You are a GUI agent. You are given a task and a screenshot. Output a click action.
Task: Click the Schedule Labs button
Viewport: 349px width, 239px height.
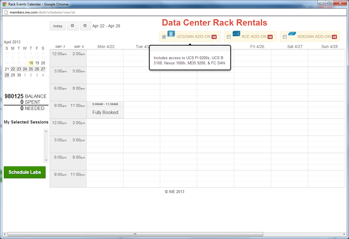pos(25,172)
